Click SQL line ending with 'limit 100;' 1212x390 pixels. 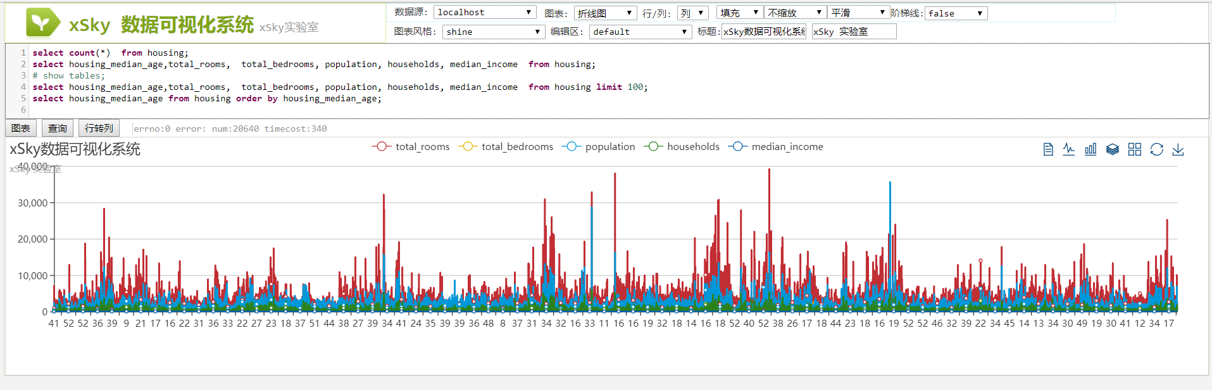tap(340, 87)
